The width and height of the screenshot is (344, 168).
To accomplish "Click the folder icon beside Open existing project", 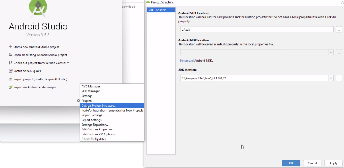I will (10, 55).
